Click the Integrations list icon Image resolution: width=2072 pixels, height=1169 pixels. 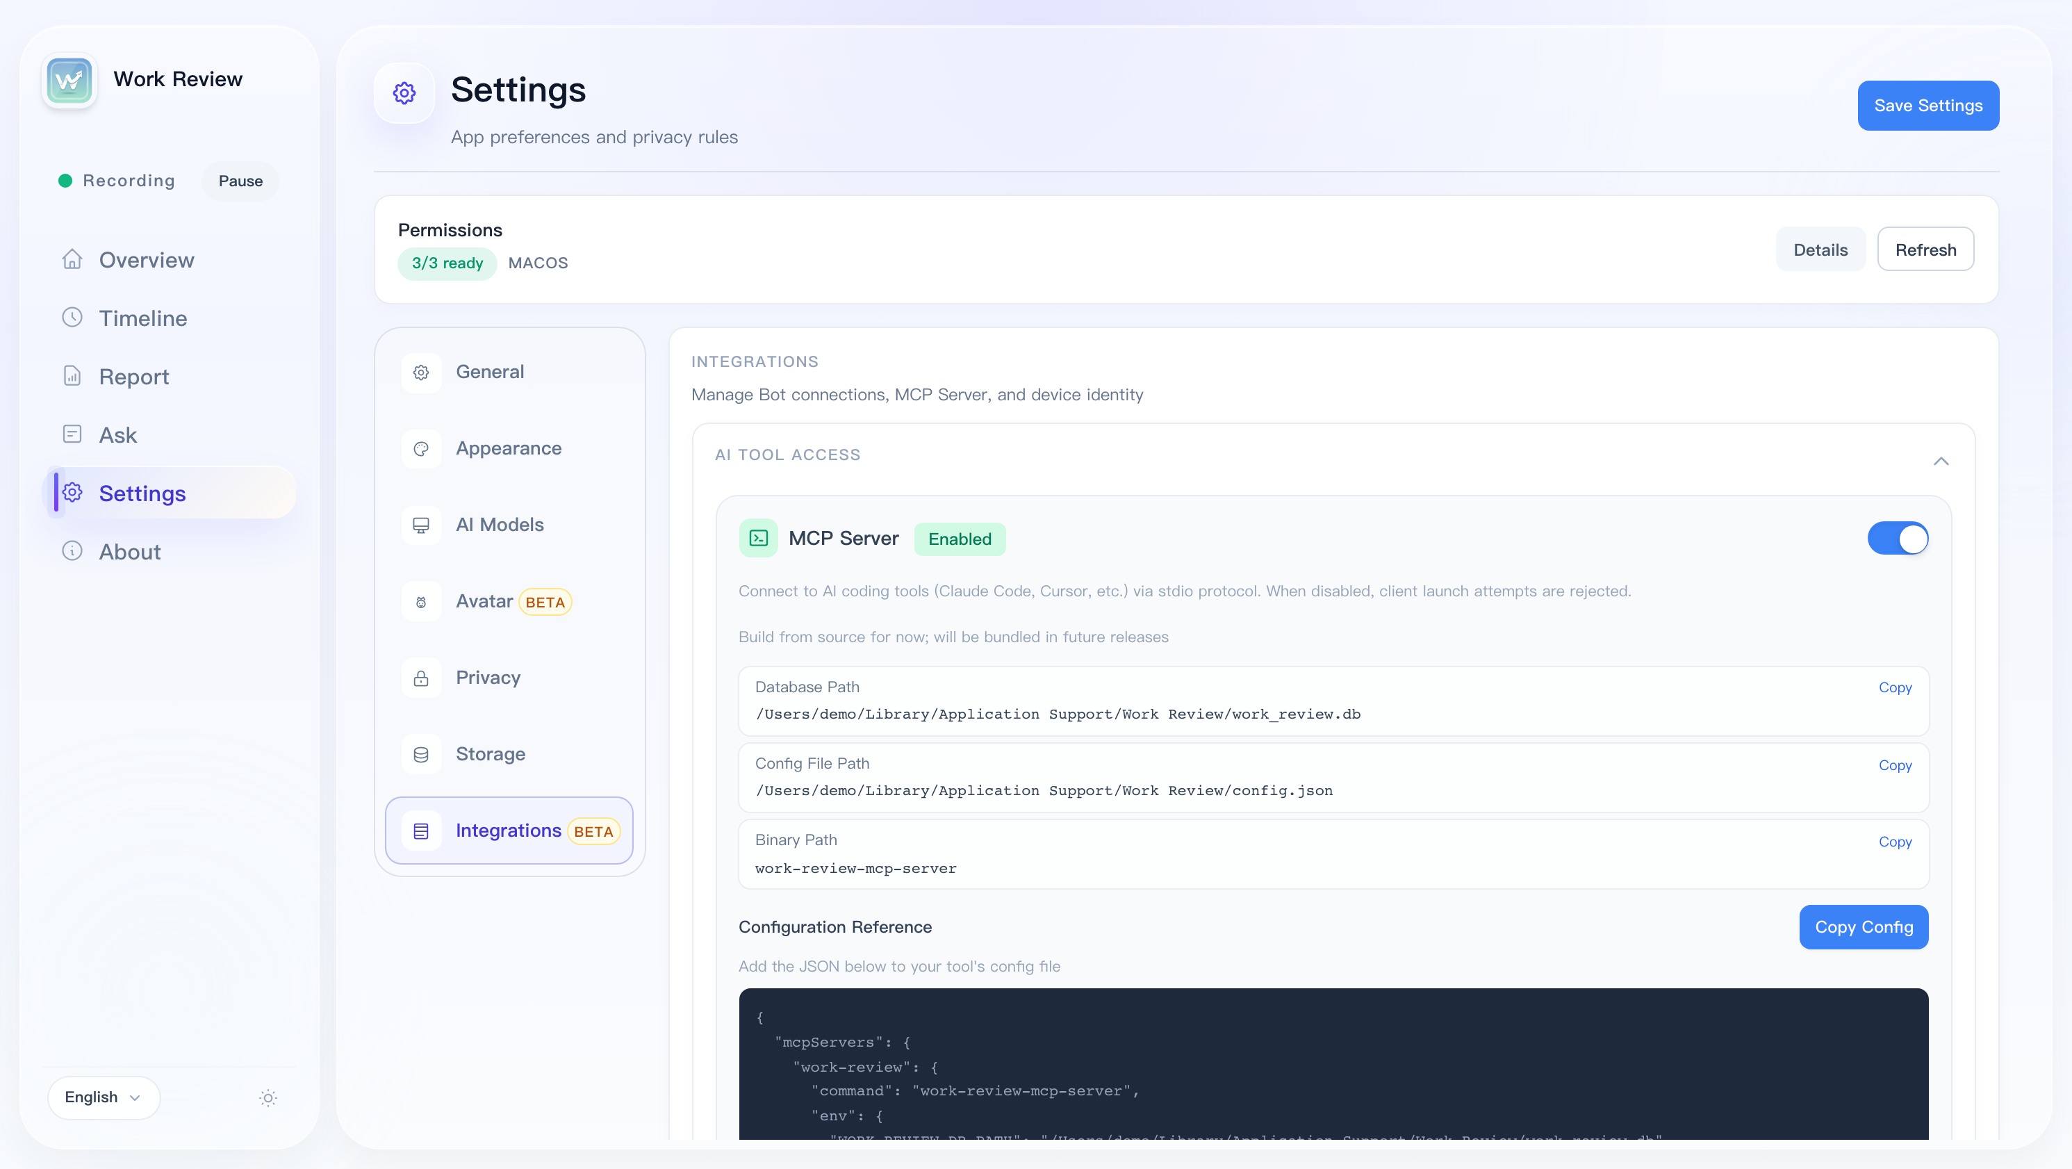420,831
